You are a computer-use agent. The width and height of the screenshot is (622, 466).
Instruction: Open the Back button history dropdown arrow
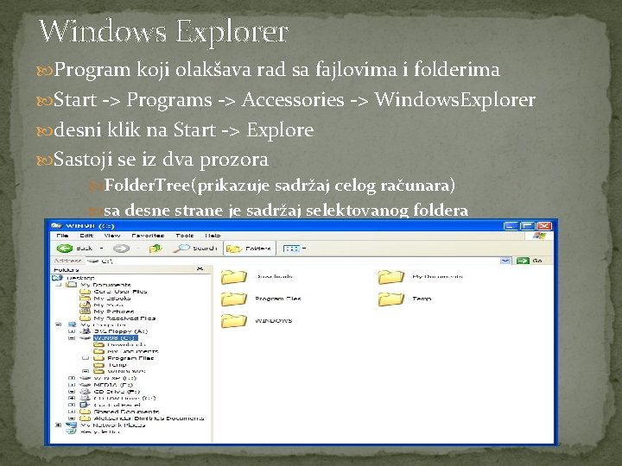click(x=102, y=249)
